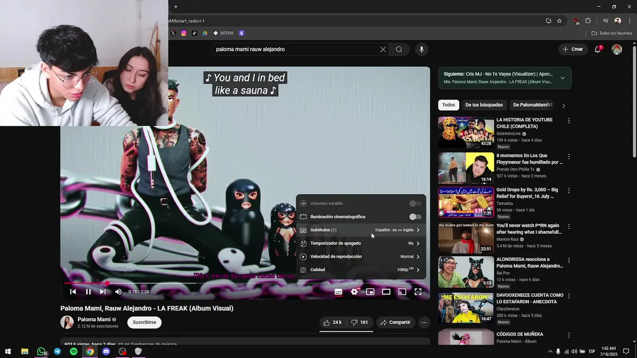Click the ESP language indicator

[592, 352]
